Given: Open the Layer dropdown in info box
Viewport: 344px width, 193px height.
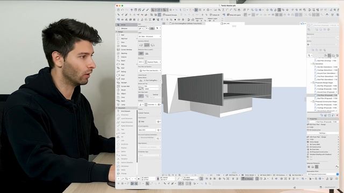Looking at the screenshot, I should point(149,36).
